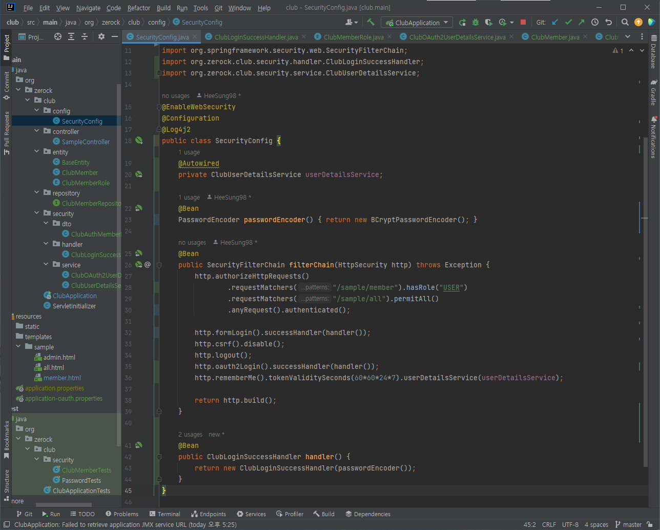Toggle the Terminal tool window
The width and height of the screenshot is (660, 530).
165,514
